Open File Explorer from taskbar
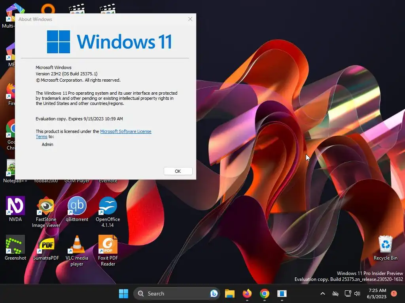Image resolution: width=405 pixels, height=303 pixels. click(230, 294)
